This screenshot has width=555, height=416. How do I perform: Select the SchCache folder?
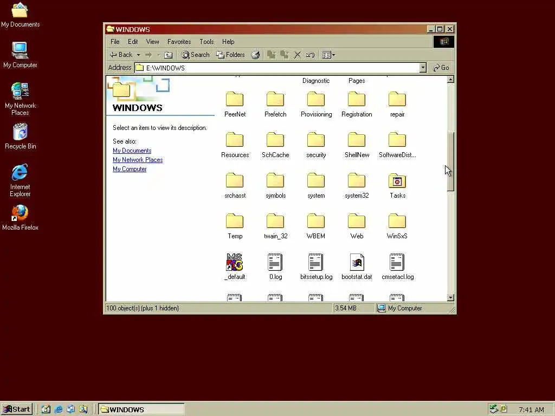tap(275, 145)
